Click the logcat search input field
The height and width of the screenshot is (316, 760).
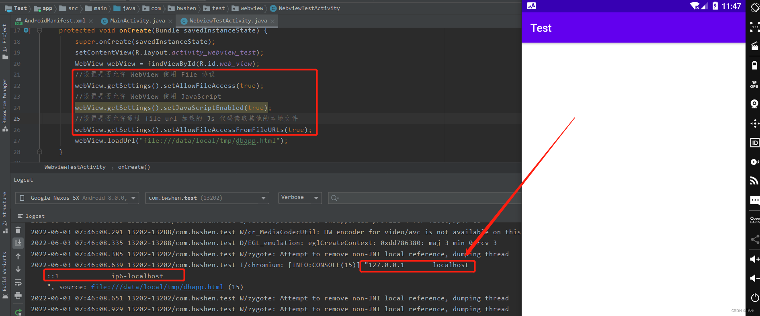(x=424, y=198)
